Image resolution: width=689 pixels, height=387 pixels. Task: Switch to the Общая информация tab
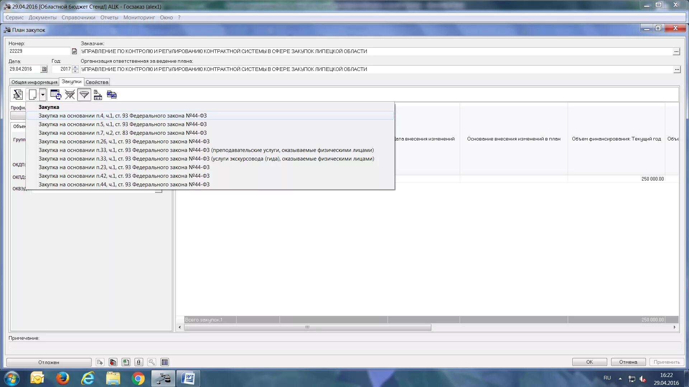click(x=34, y=82)
